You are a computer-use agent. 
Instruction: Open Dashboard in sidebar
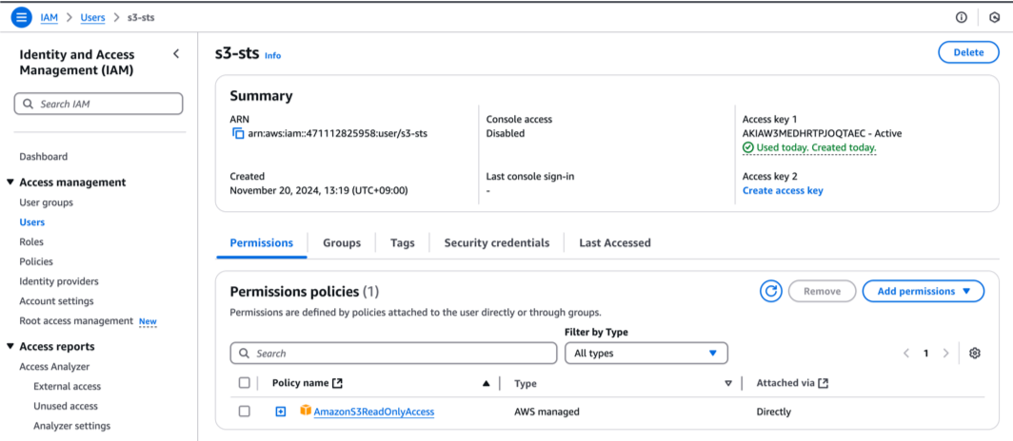coord(43,157)
